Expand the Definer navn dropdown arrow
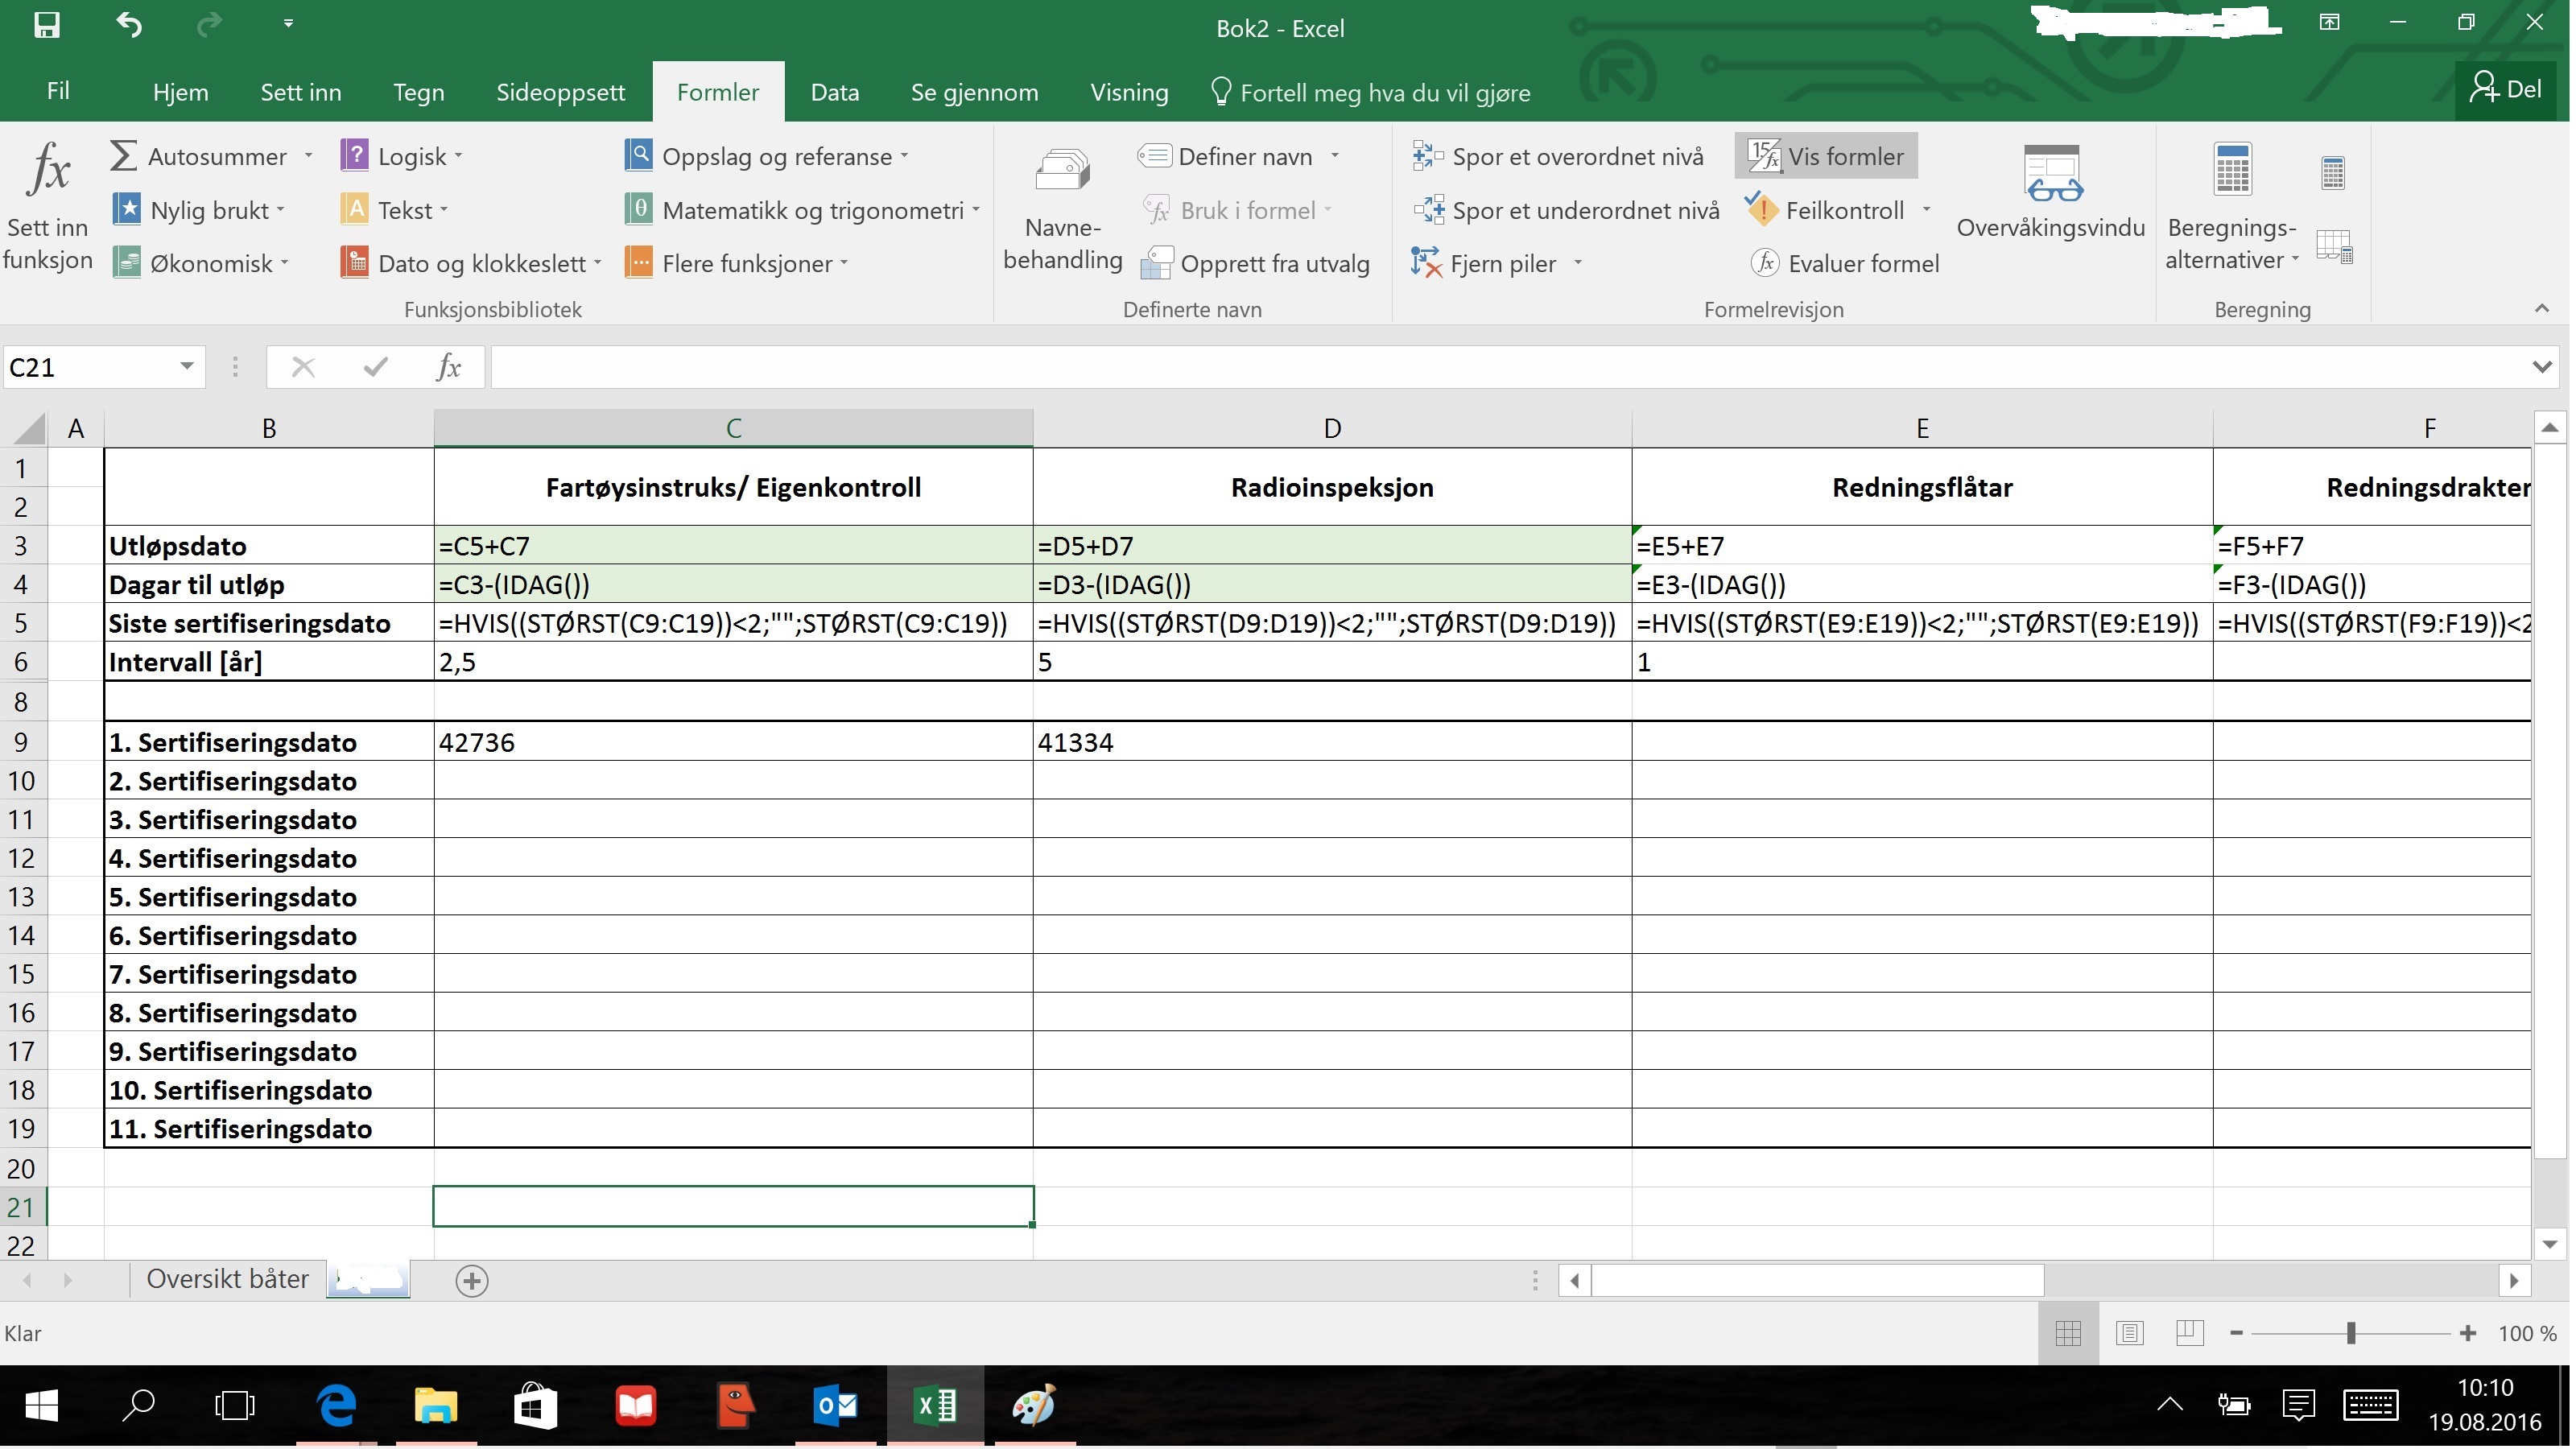The width and height of the screenshot is (2576, 1449). coord(1334,156)
